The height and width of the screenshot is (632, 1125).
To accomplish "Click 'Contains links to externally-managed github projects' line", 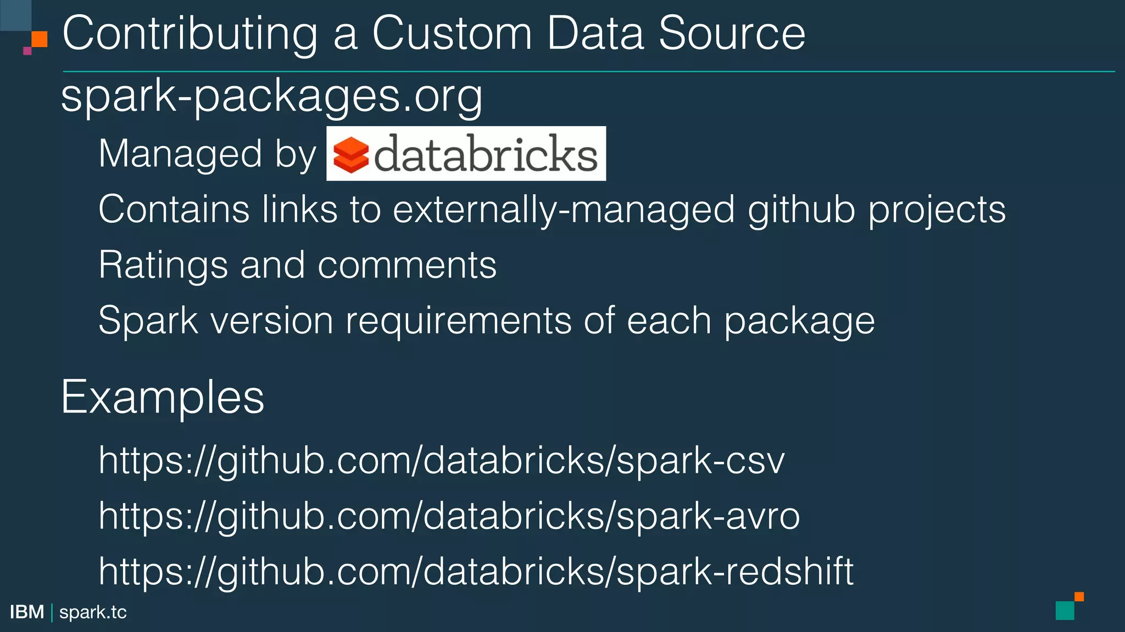I will [552, 210].
